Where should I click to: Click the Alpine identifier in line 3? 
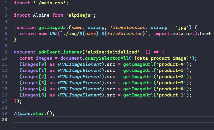coord(41,15)
